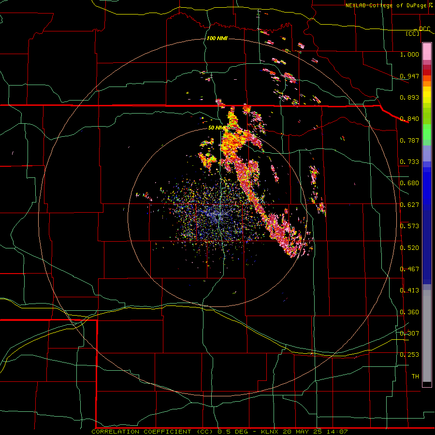Click the 0.680 scale value

[409, 183]
